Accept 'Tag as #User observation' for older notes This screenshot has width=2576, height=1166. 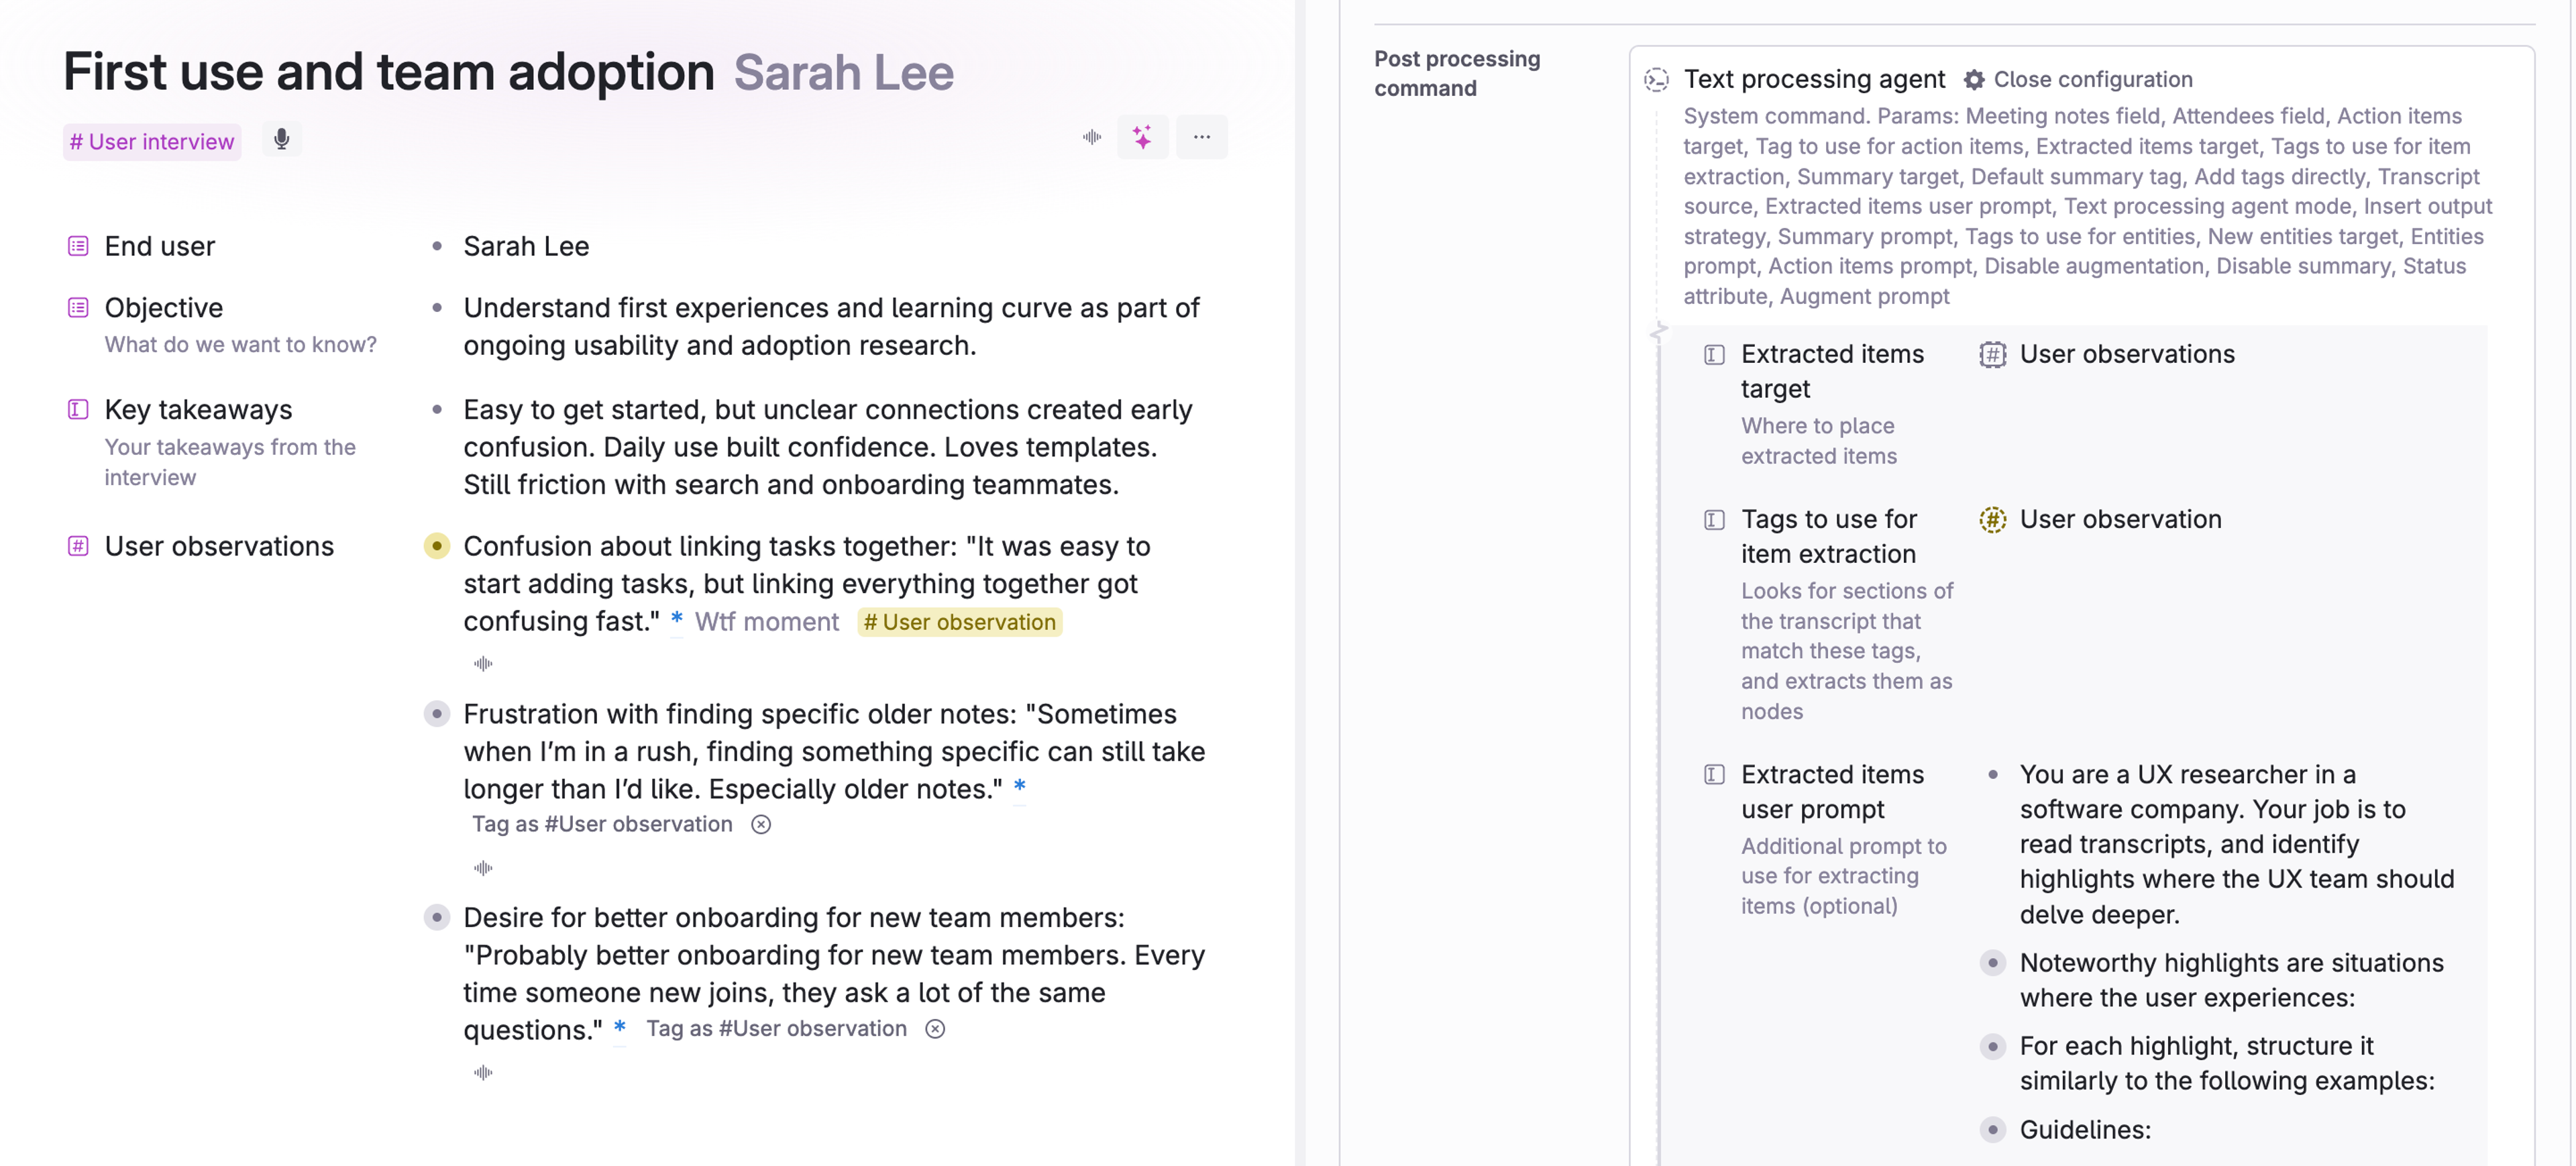[602, 824]
